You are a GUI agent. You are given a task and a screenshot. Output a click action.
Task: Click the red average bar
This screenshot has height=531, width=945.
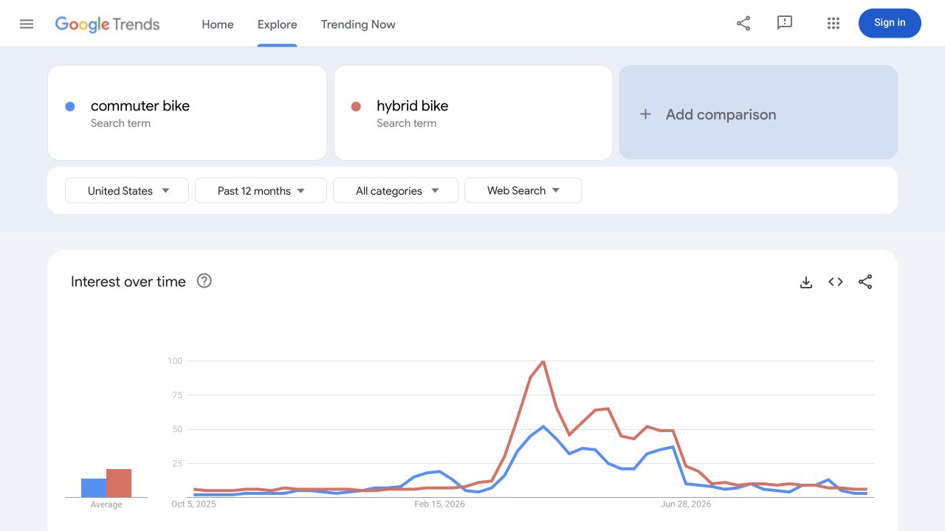tap(119, 483)
